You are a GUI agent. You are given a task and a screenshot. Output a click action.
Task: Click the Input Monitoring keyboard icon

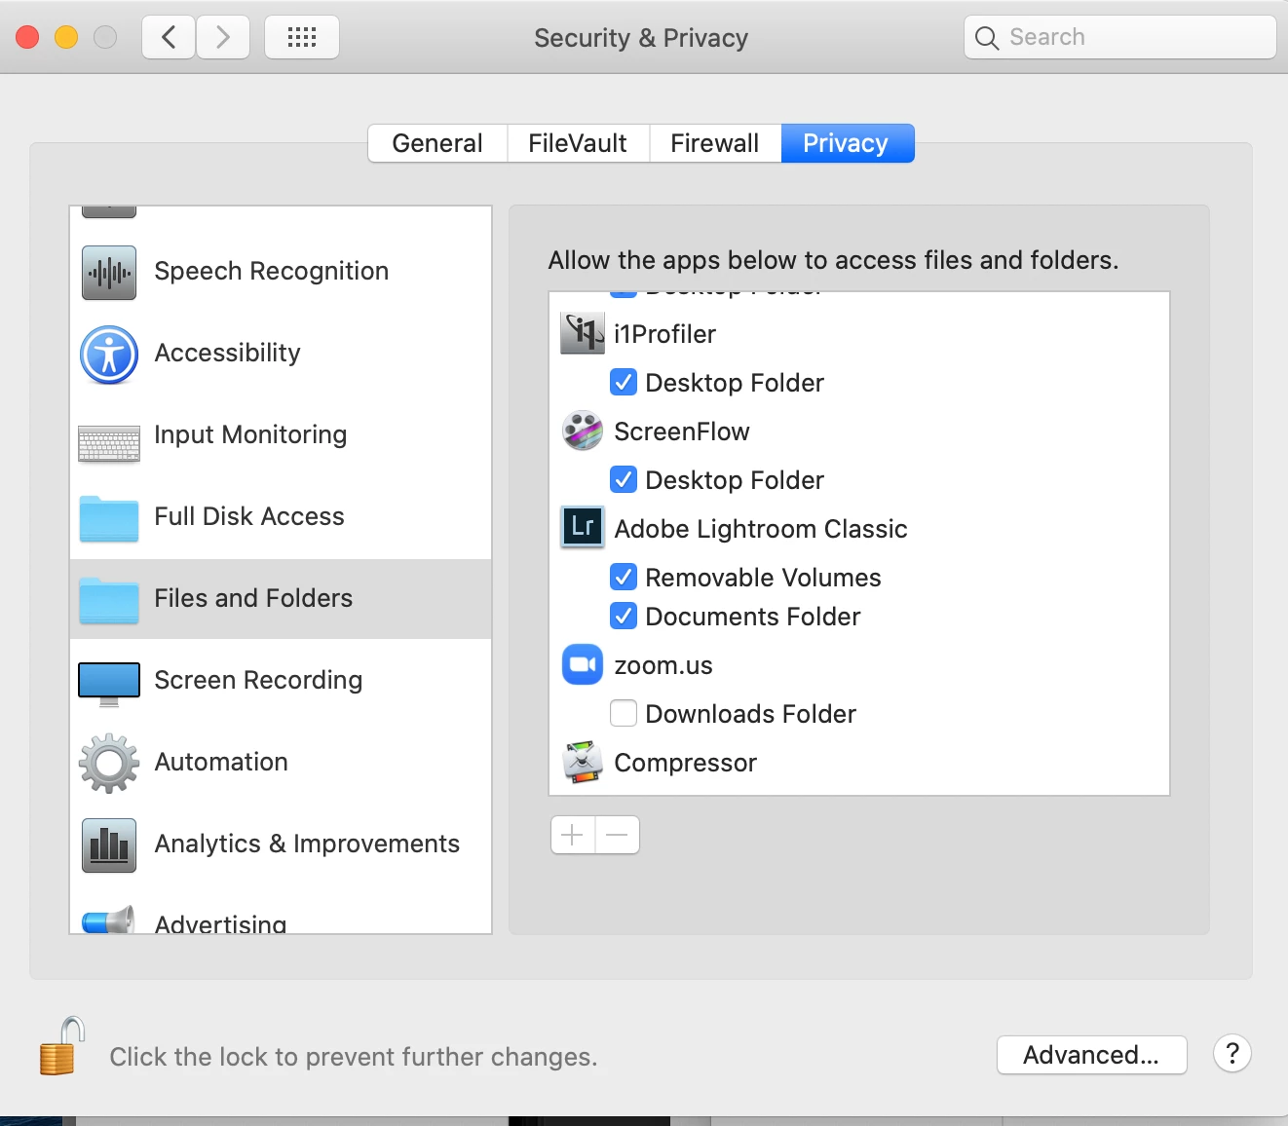(x=109, y=443)
